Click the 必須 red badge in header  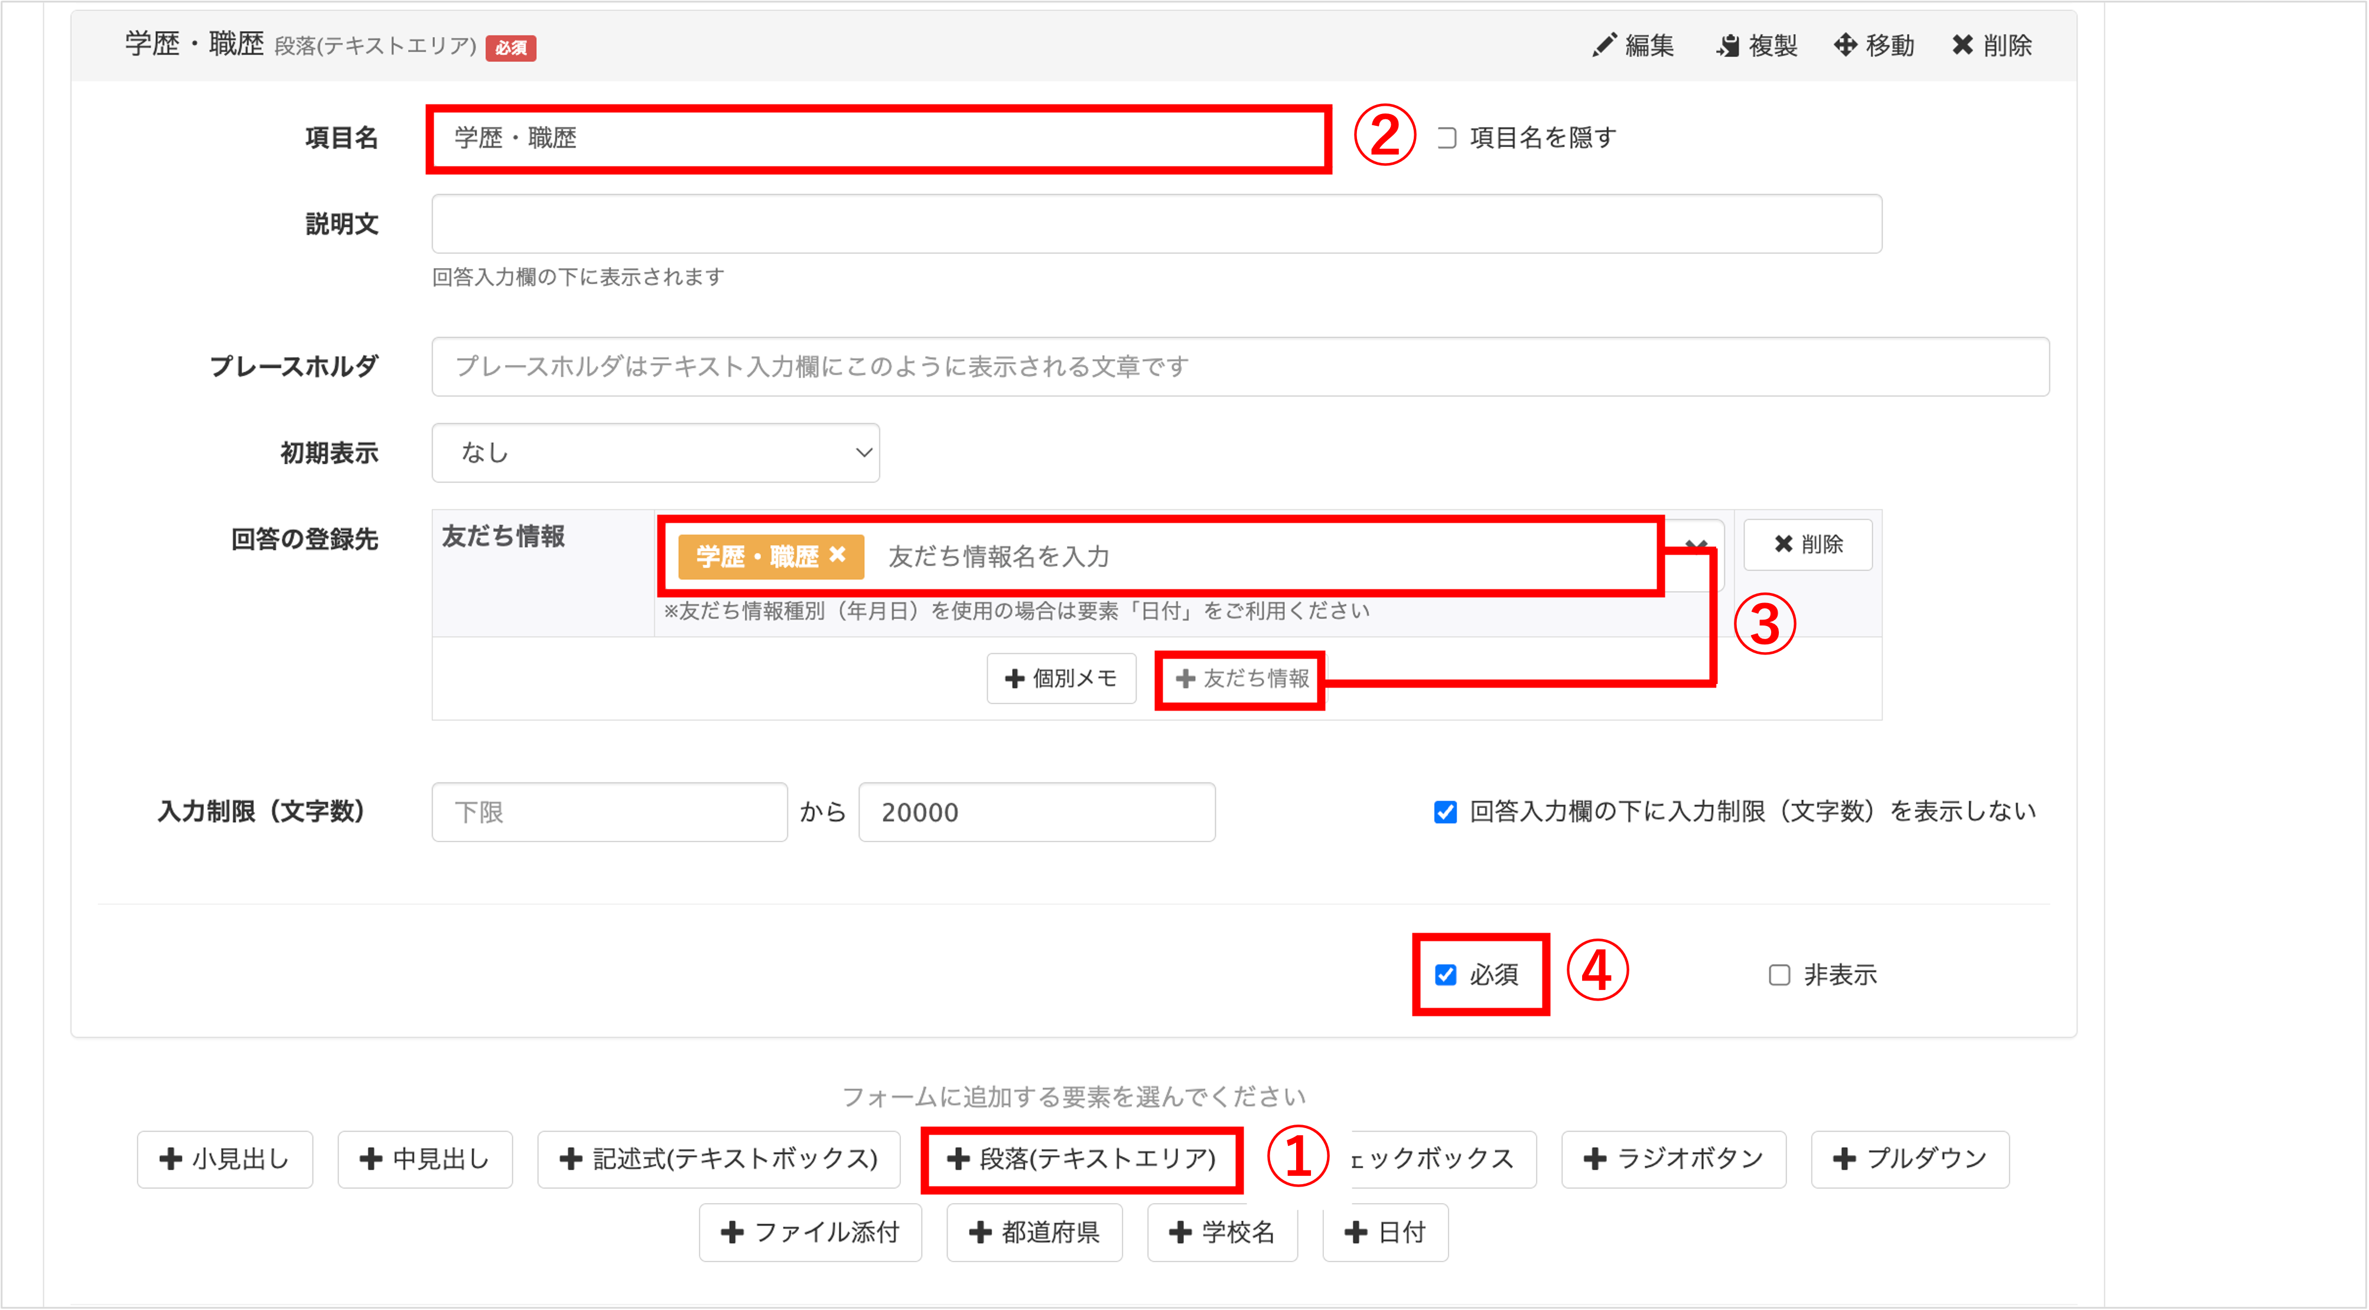[x=512, y=48]
